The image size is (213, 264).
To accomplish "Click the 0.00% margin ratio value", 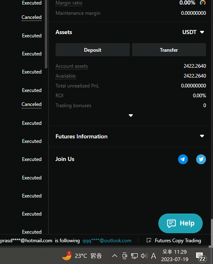I will 187,3.
